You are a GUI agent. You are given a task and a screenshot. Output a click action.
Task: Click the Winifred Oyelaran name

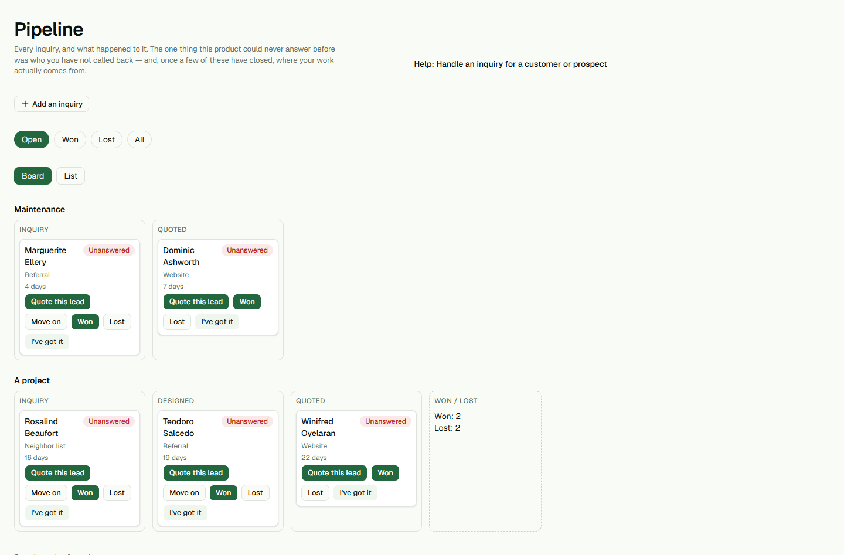tap(318, 427)
